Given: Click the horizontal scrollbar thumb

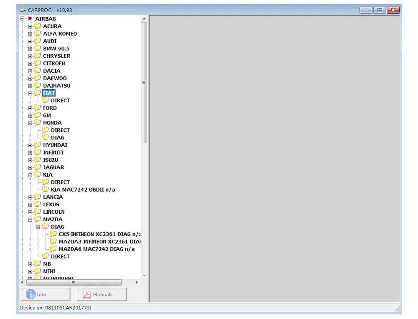Looking at the screenshot, I should (x=74, y=282).
